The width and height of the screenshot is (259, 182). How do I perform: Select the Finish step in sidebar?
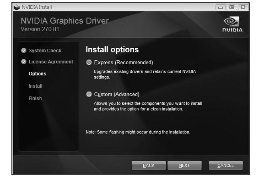35,99
